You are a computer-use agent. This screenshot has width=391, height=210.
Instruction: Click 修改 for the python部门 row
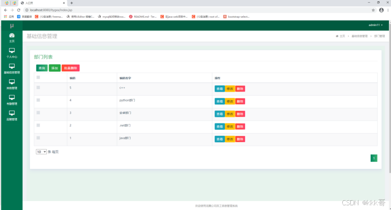230,101
